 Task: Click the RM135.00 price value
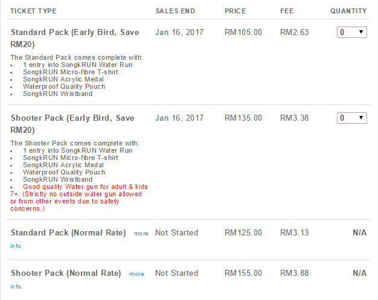243,118
